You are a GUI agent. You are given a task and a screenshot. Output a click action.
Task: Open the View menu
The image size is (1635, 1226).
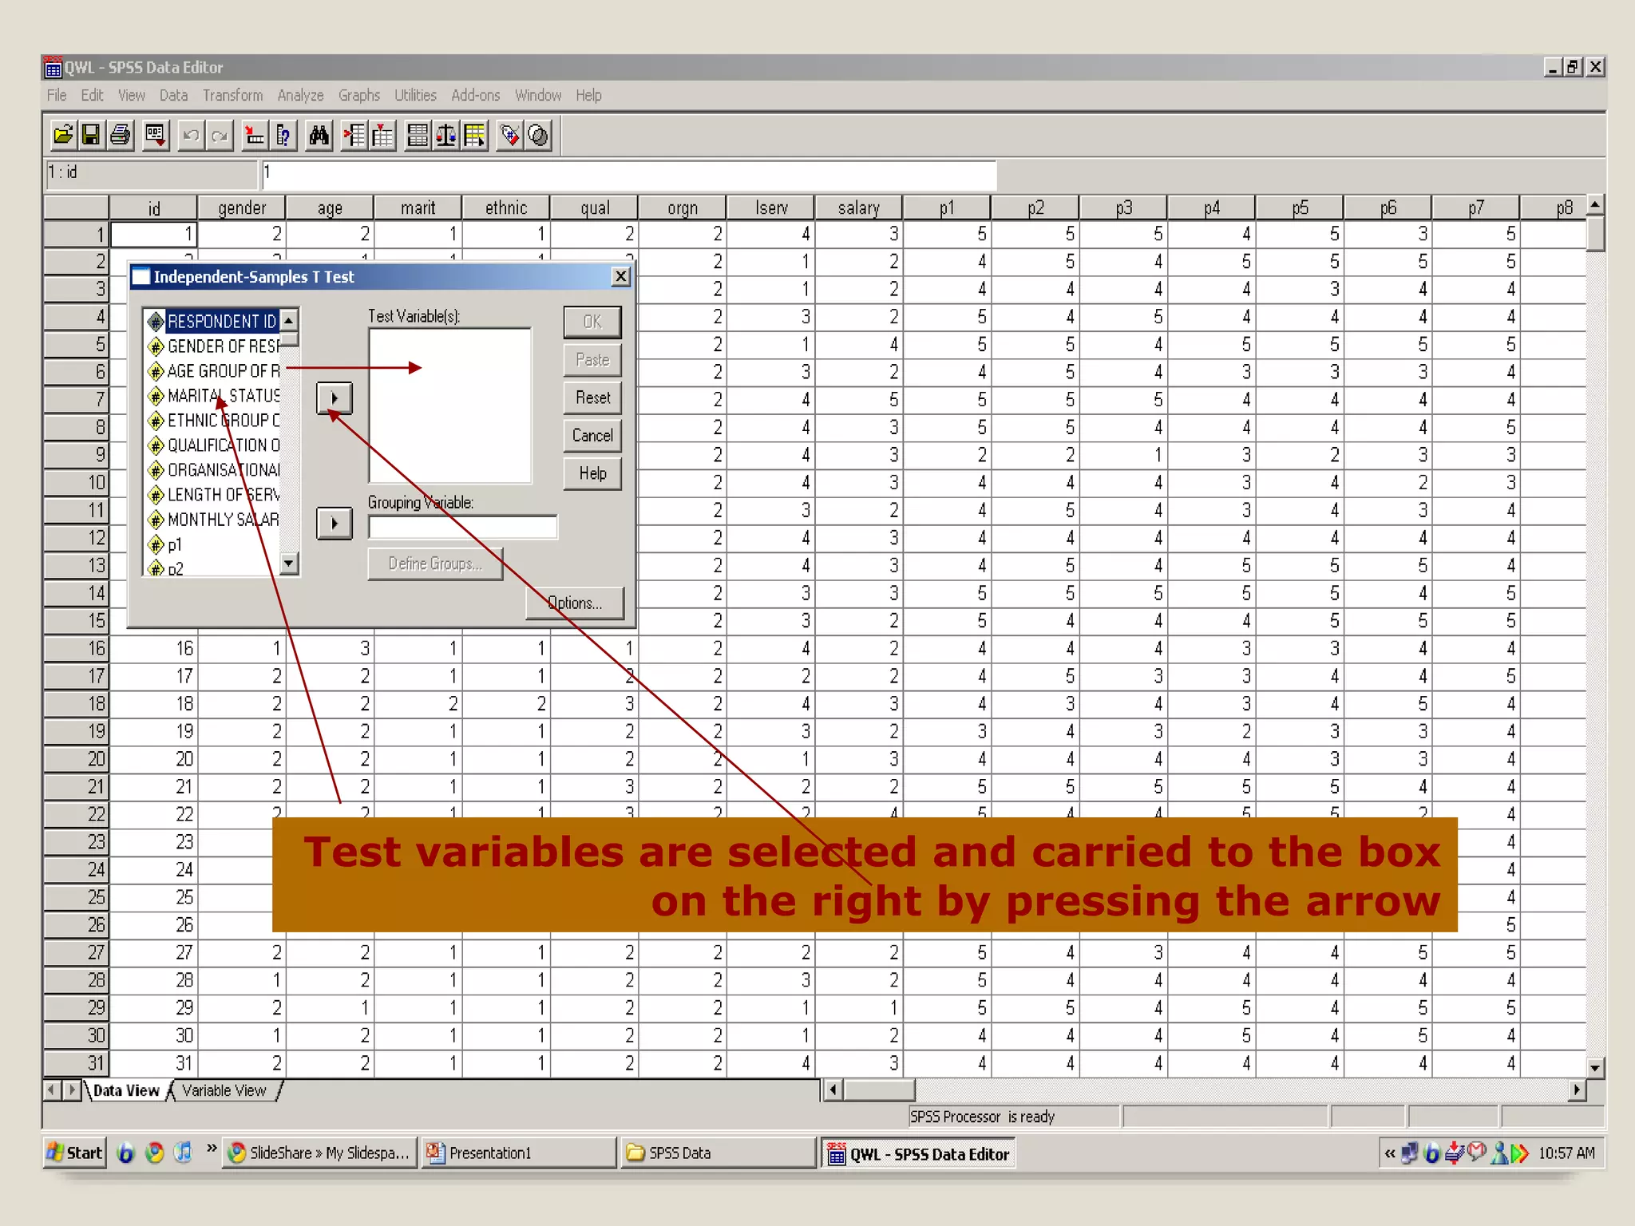click(132, 96)
